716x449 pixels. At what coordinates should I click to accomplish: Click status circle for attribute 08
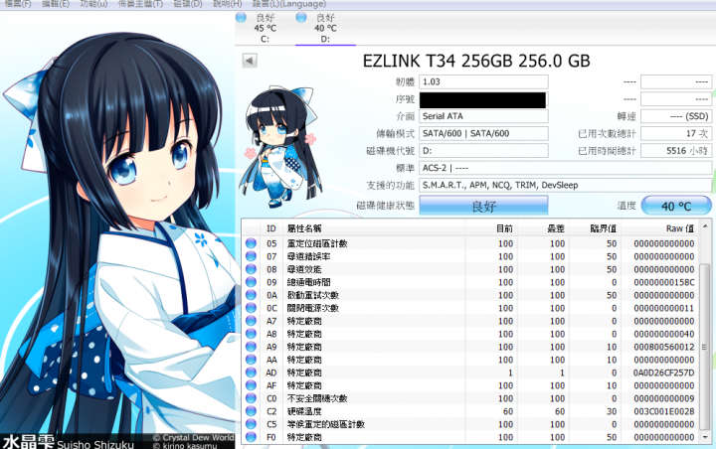[251, 269]
